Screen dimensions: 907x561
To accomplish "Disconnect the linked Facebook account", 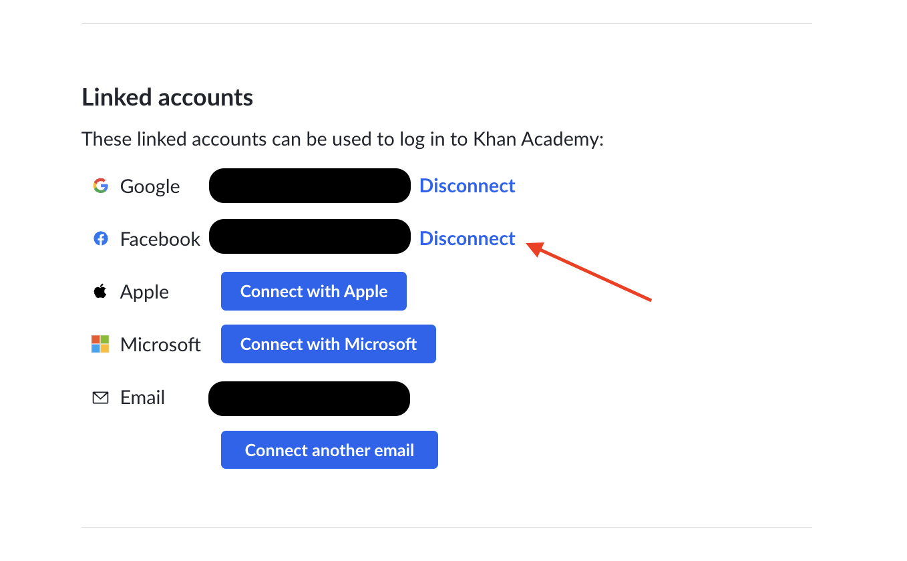I will click(x=468, y=238).
